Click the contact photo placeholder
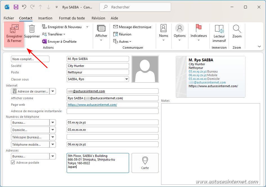266x187 pixels. point(145,69)
